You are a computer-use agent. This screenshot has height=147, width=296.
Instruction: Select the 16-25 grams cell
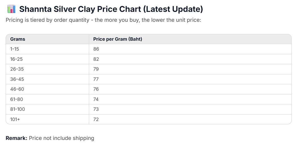[x=16, y=59]
